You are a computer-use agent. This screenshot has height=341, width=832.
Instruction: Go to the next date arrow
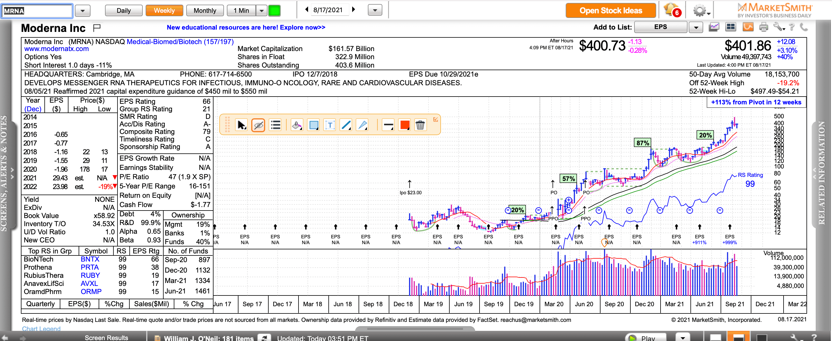click(354, 10)
